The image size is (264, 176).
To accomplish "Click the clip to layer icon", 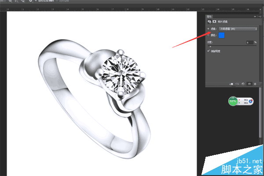I will coord(231,84).
